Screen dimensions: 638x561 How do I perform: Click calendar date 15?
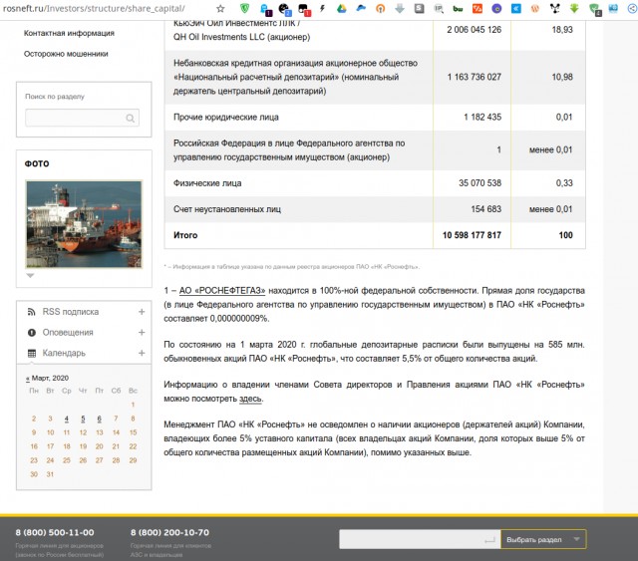[133, 432]
